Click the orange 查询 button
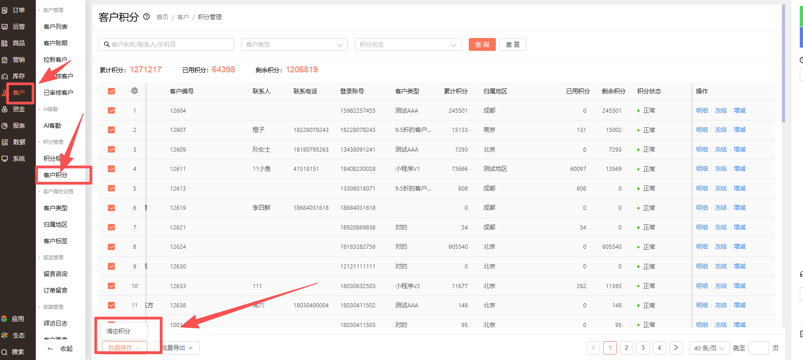This screenshot has width=803, height=360. 482,44
